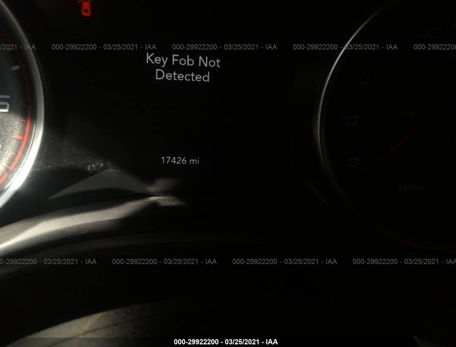This screenshot has height=347, width=456.
Task: Click the word Detected in the warning
Action: pos(182,76)
